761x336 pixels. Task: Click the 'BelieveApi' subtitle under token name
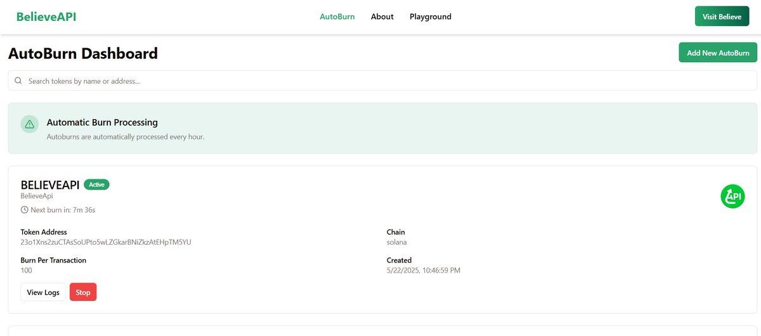tap(37, 196)
